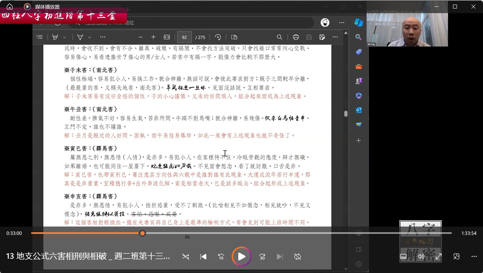Click the page number field showing 92
This screenshot has height=273, width=483.
184,37
